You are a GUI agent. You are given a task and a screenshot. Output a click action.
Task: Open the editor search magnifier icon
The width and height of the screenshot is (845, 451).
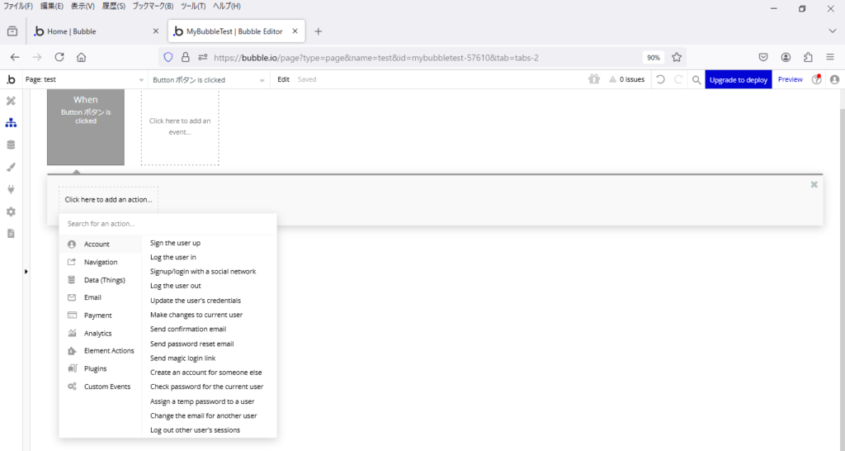pyautogui.click(x=696, y=80)
